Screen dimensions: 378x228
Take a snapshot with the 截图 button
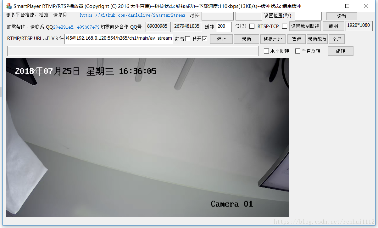(x=333, y=26)
